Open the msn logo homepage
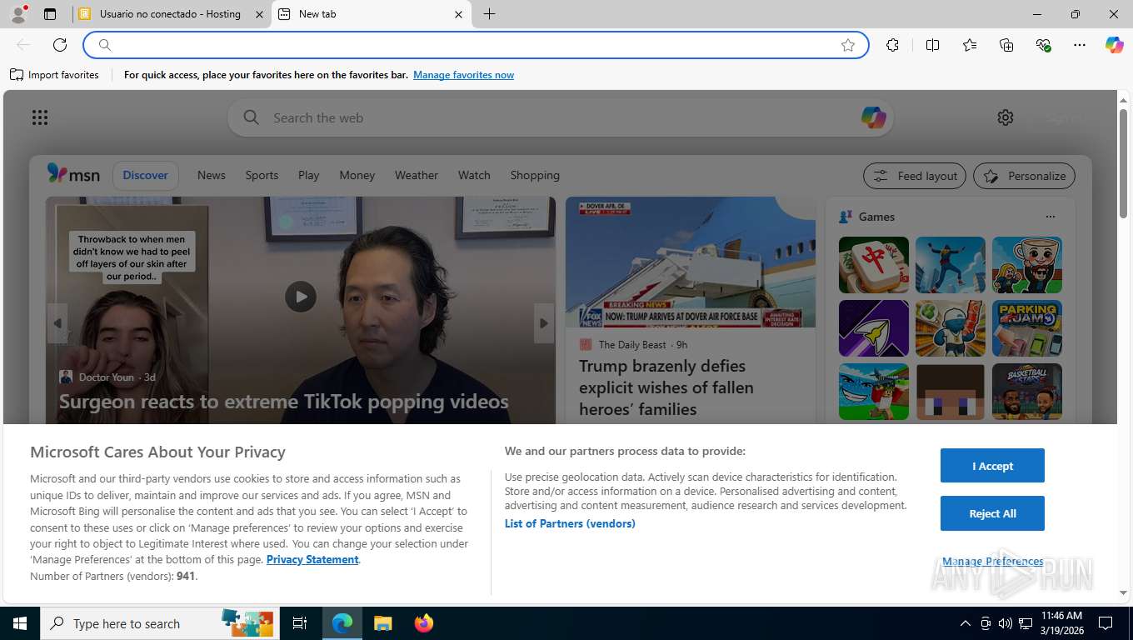The image size is (1133, 640). tap(73, 174)
